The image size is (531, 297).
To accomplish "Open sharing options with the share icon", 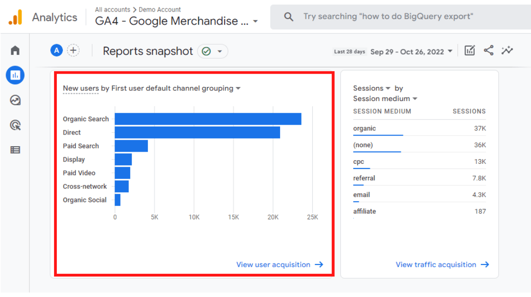I will point(489,50).
